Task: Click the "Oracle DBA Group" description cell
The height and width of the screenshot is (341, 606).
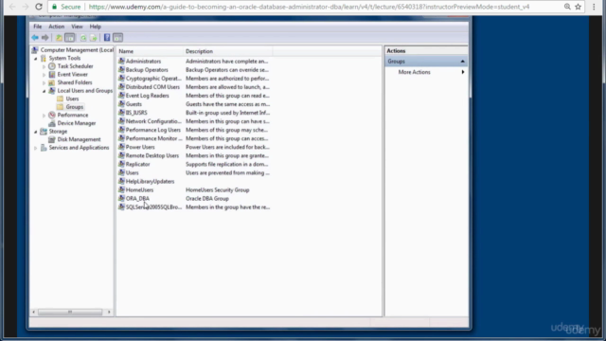Action: [207, 198]
